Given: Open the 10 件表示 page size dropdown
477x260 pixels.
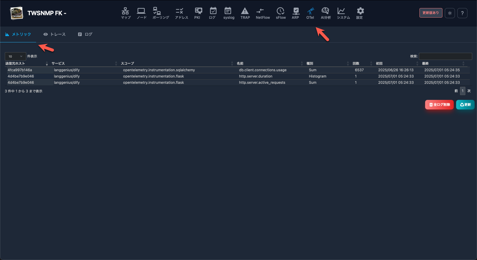Looking at the screenshot, I should click(16, 56).
